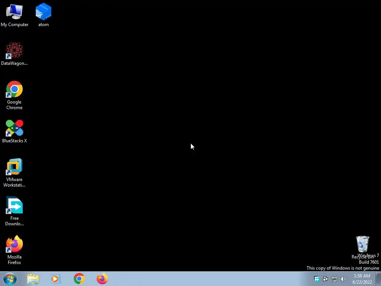381x286 pixels.
Task: Launch Chrome from the taskbar
Action: click(x=79, y=279)
